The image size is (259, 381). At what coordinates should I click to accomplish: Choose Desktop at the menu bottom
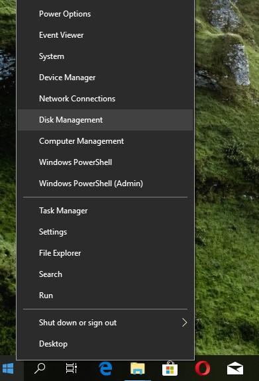click(105, 344)
